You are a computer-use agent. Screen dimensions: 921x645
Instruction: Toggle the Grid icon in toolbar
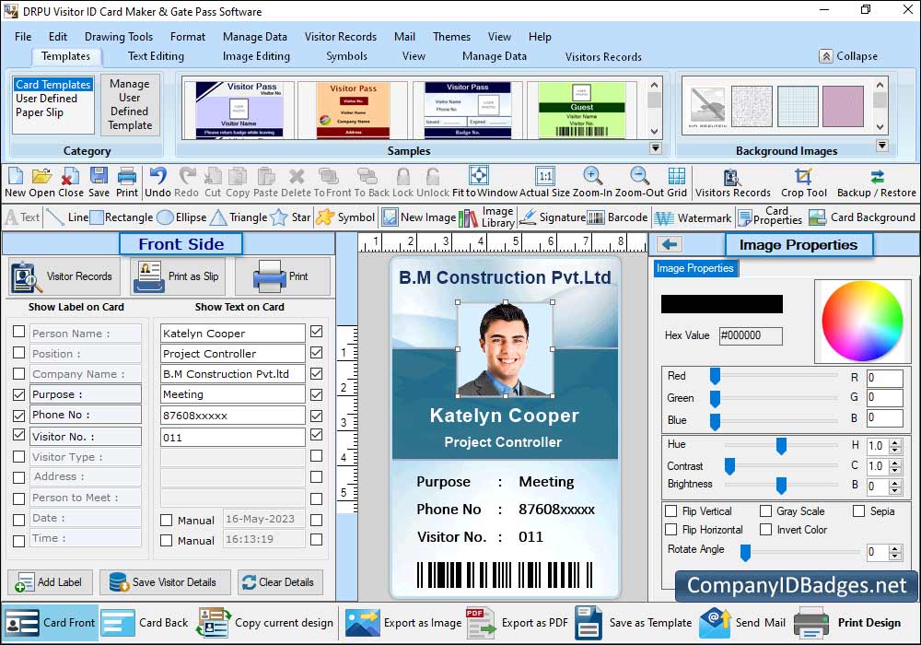pos(677,176)
